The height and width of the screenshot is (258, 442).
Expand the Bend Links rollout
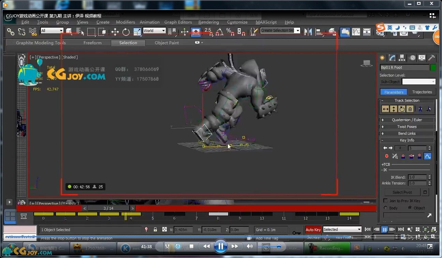pyautogui.click(x=407, y=133)
